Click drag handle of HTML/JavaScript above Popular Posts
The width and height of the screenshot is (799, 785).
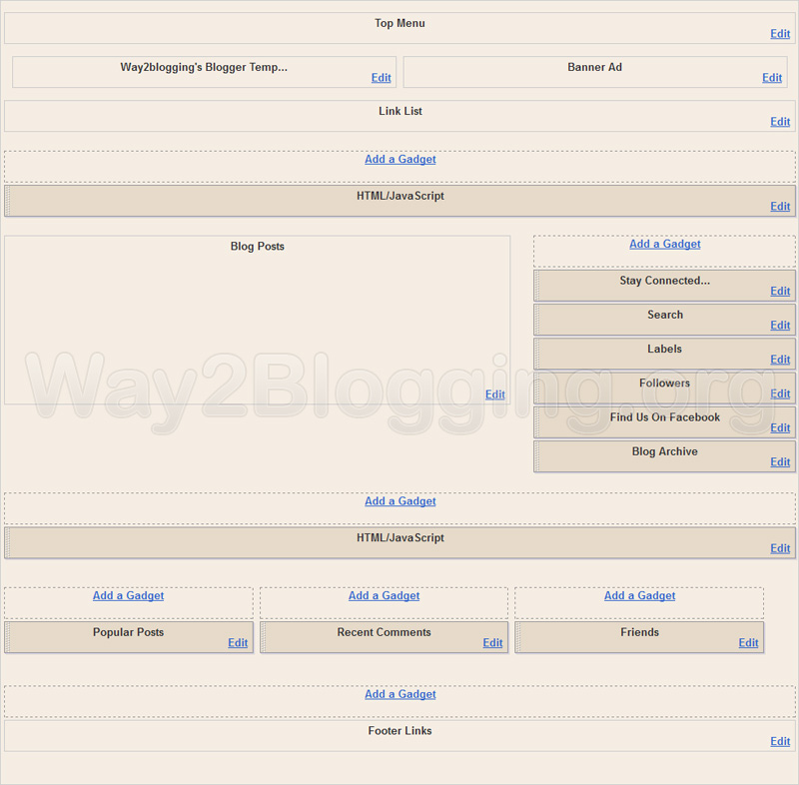tap(7, 542)
